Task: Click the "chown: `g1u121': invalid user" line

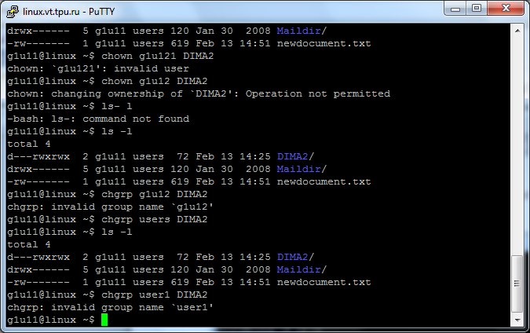Action: point(98,68)
